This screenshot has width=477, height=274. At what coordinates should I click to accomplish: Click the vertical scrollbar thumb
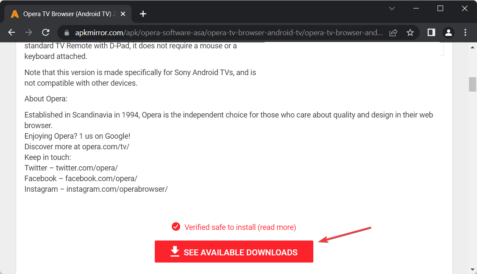click(x=472, y=84)
